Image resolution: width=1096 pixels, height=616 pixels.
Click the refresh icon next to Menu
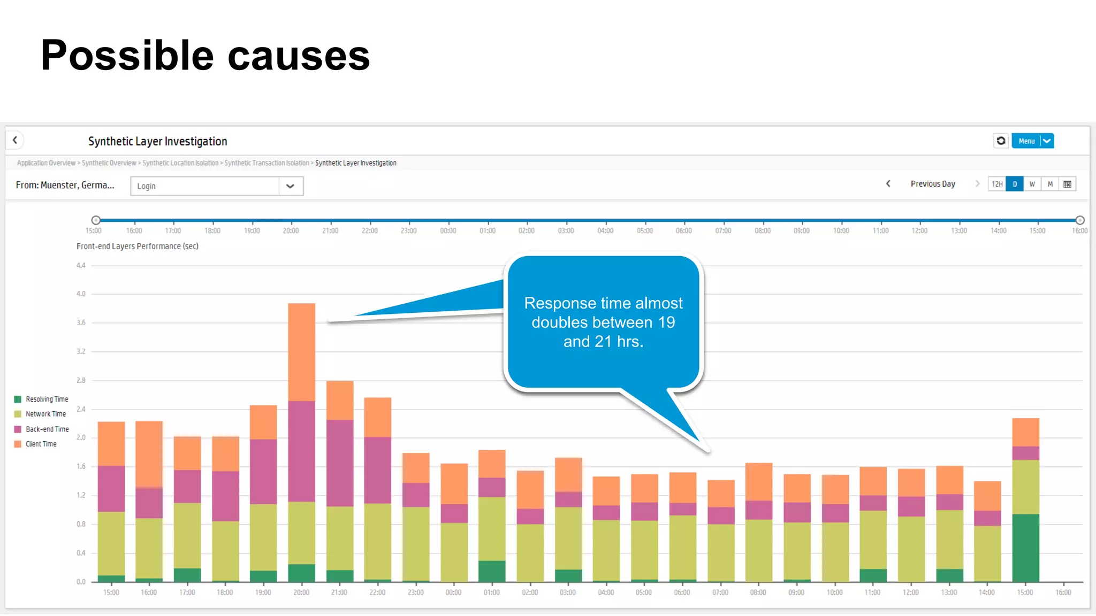[x=1001, y=141]
